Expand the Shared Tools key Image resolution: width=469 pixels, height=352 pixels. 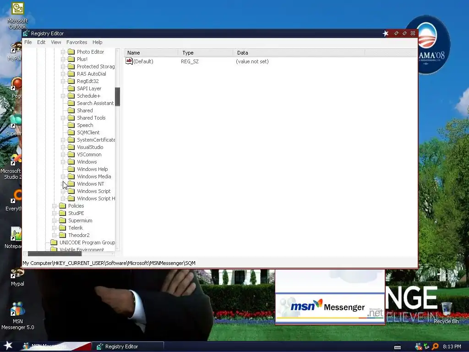[x=63, y=118]
